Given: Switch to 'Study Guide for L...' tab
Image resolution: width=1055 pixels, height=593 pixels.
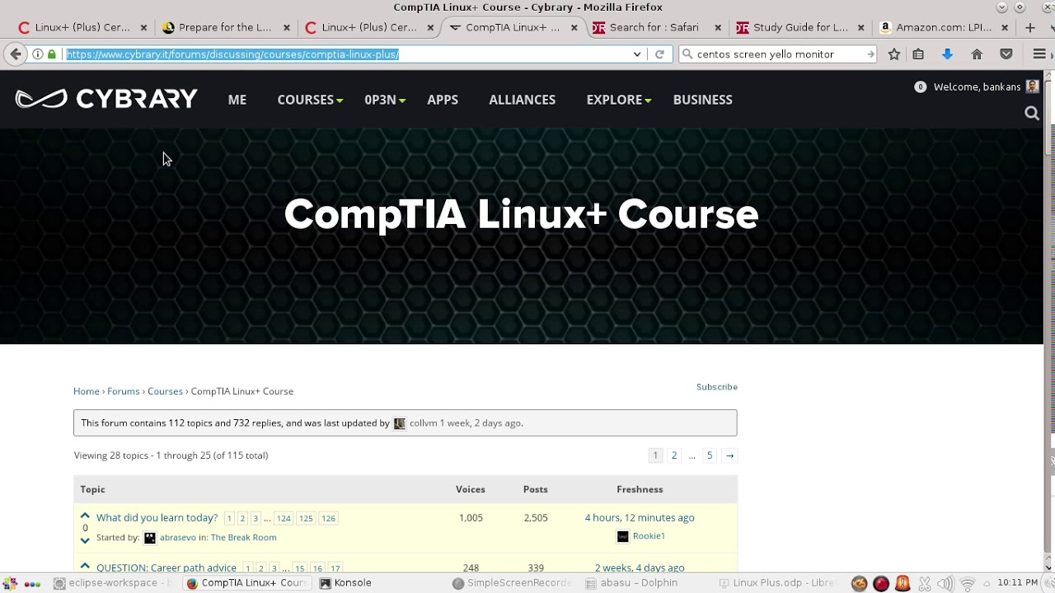Looking at the screenshot, I should click(799, 27).
